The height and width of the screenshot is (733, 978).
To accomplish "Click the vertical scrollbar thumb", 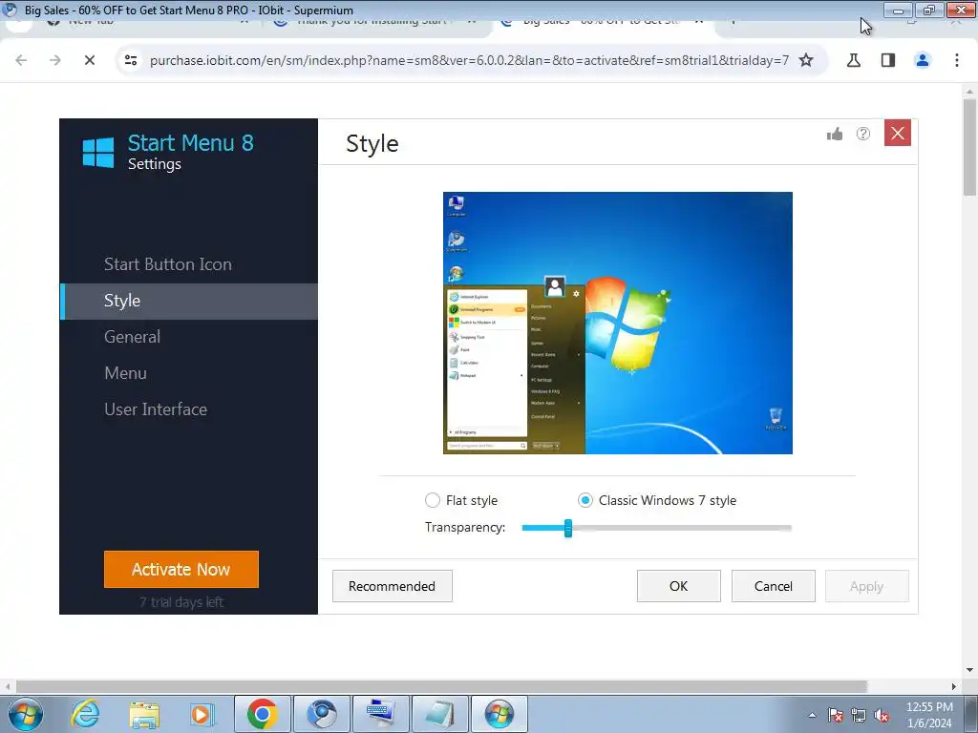I will pyautogui.click(x=969, y=146).
